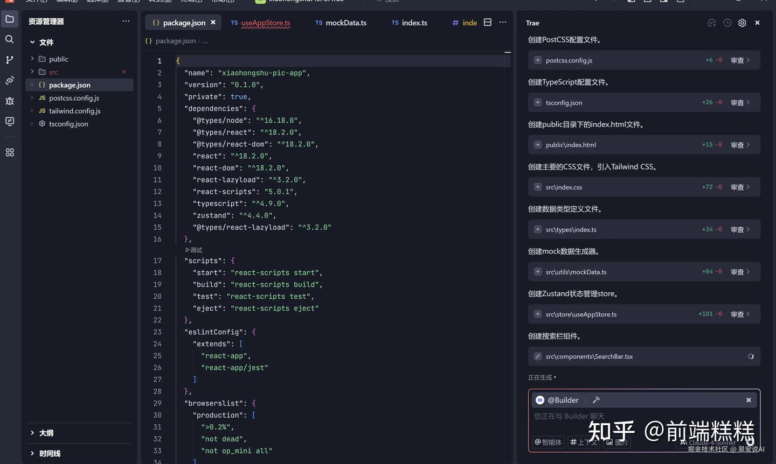
Task: Expand the 时间线 timeline section
Action: 50,453
